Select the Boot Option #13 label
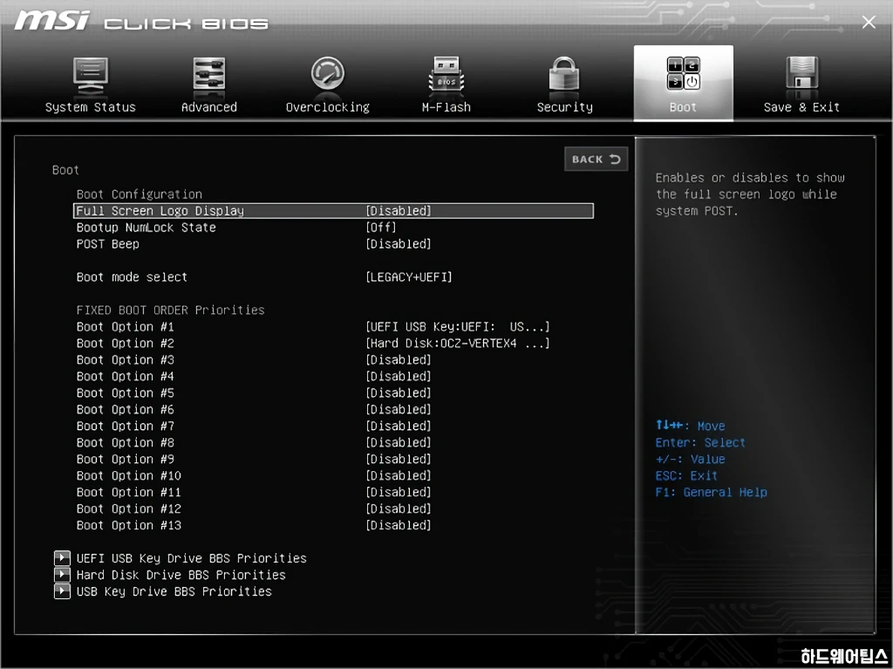The width and height of the screenshot is (893, 669). pos(129,525)
